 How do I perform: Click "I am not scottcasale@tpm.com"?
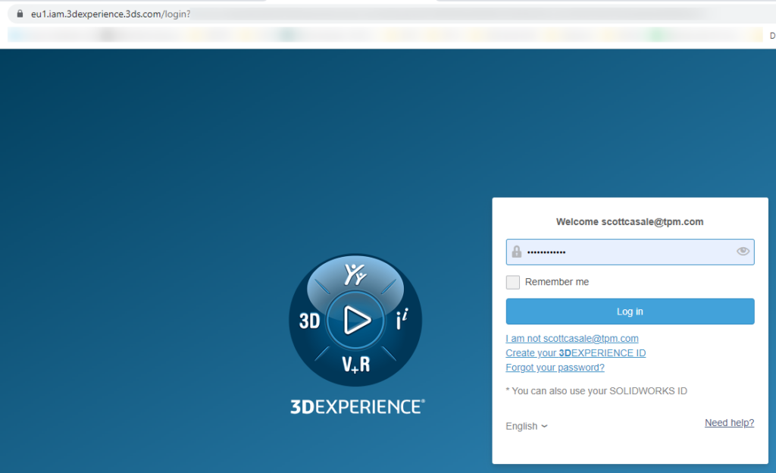[x=572, y=338]
